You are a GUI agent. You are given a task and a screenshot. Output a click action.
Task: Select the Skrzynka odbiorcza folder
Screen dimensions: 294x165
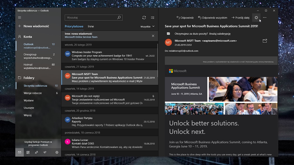39,86
